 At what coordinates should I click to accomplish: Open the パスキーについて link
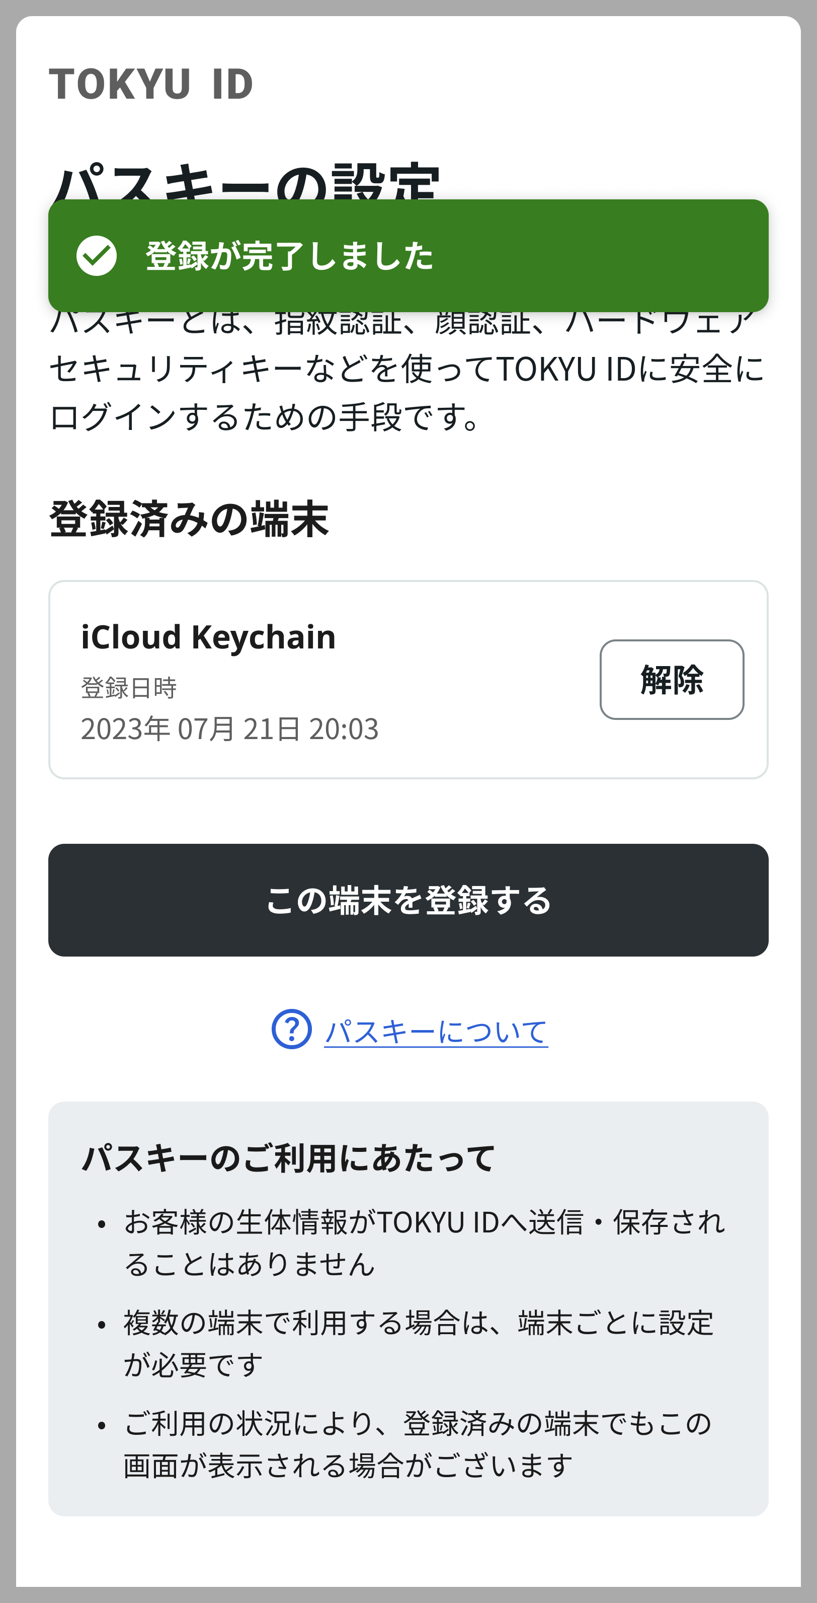point(435,1031)
